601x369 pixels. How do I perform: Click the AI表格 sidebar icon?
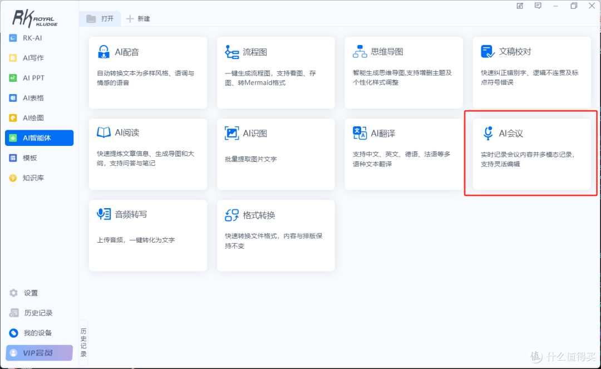pos(13,98)
